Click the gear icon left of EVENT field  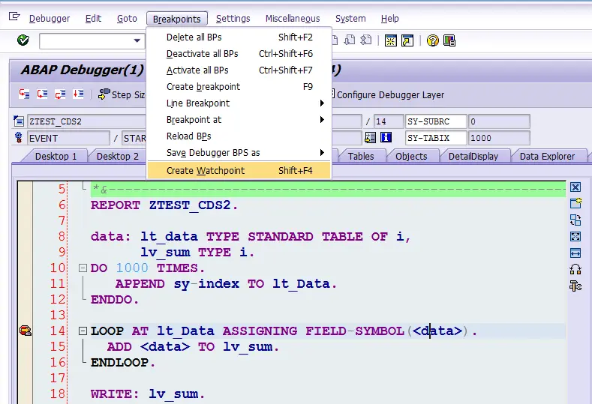(18, 137)
